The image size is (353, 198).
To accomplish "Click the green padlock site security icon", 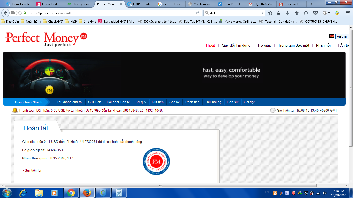I will 25,13.
